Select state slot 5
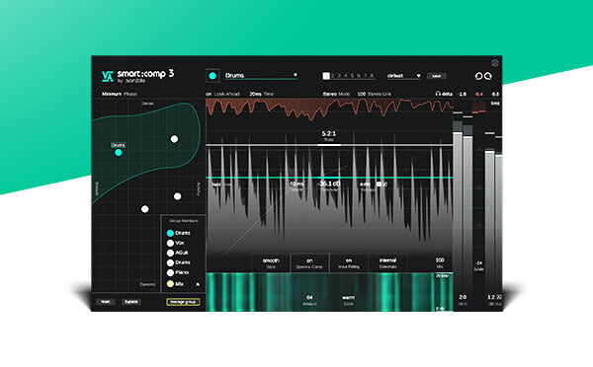The image size is (593, 367). coord(352,76)
